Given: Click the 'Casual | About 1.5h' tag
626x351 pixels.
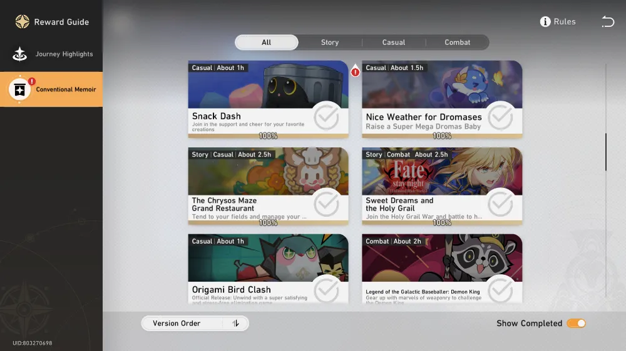Looking at the screenshot, I should pyautogui.click(x=394, y=67).
